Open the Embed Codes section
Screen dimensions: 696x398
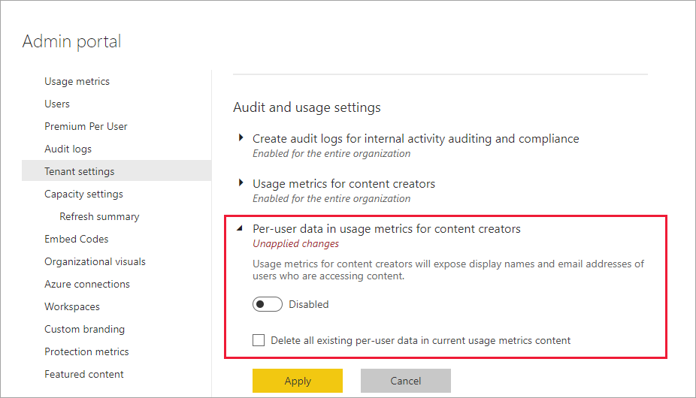click(76, 239)
